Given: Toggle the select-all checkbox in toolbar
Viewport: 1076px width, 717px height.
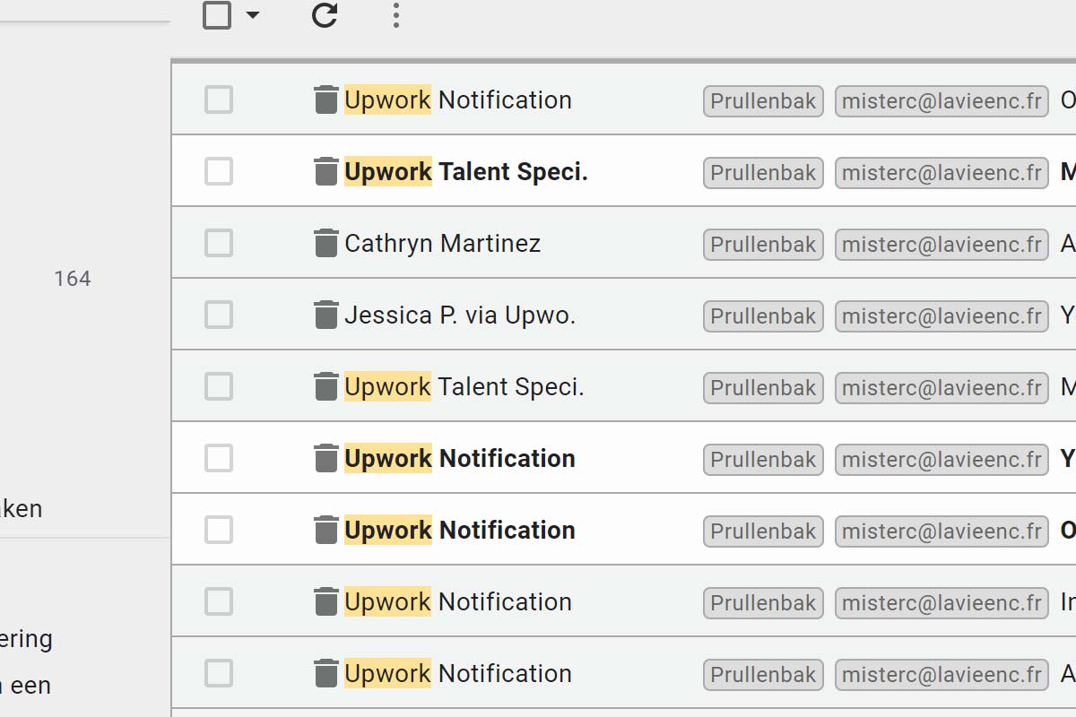Looking at the screenshot, I should (x=217, y=15).
